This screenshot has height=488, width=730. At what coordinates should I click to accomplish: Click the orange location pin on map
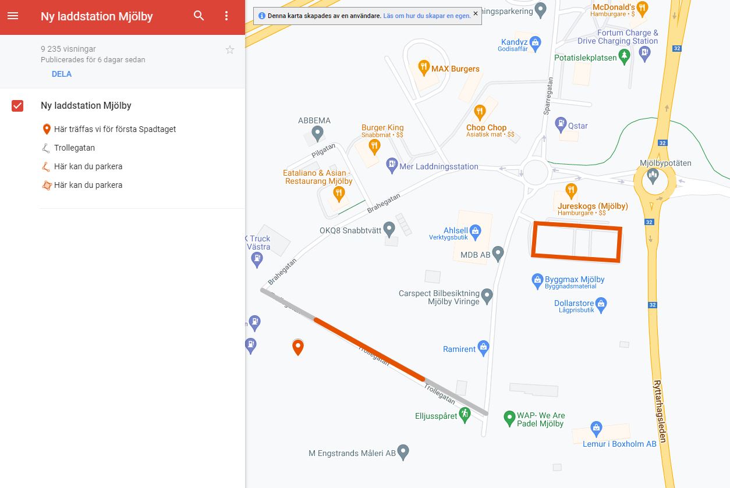tap(297, 347)
